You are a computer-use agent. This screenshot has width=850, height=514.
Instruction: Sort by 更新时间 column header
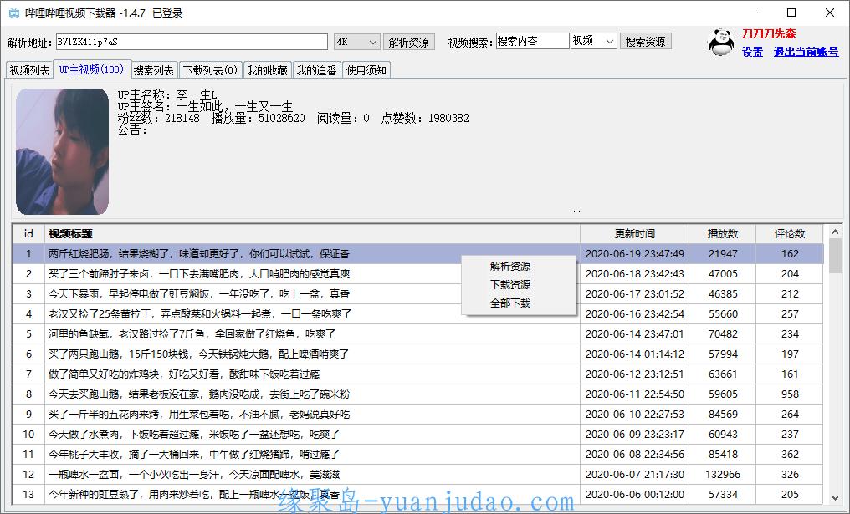point(635,233)
